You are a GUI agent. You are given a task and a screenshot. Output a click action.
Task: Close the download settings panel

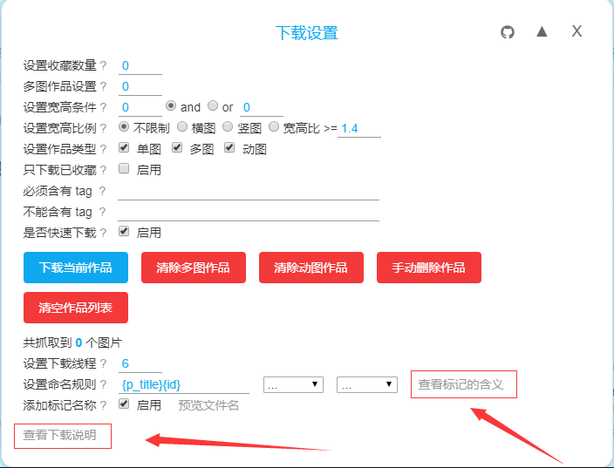pos(576,31)
